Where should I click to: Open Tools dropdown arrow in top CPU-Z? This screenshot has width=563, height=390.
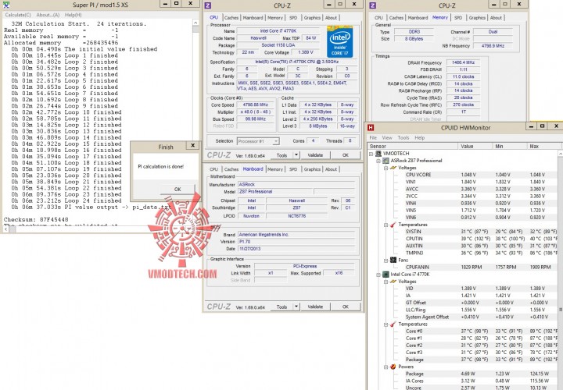[x=296, y=155]
